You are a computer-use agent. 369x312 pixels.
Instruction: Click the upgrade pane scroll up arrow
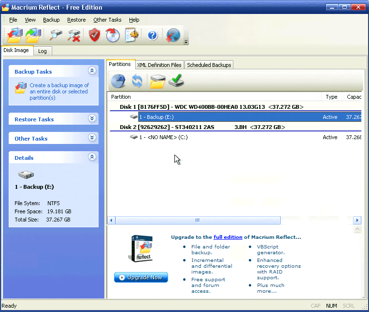click(x=357, y=229)
